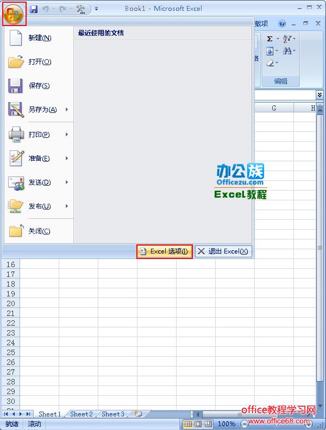Viewport: 326px width, 430px height.
Task: Expand the Save As submenu arrow
Action: pyautogui.click(x=67, y=110)
